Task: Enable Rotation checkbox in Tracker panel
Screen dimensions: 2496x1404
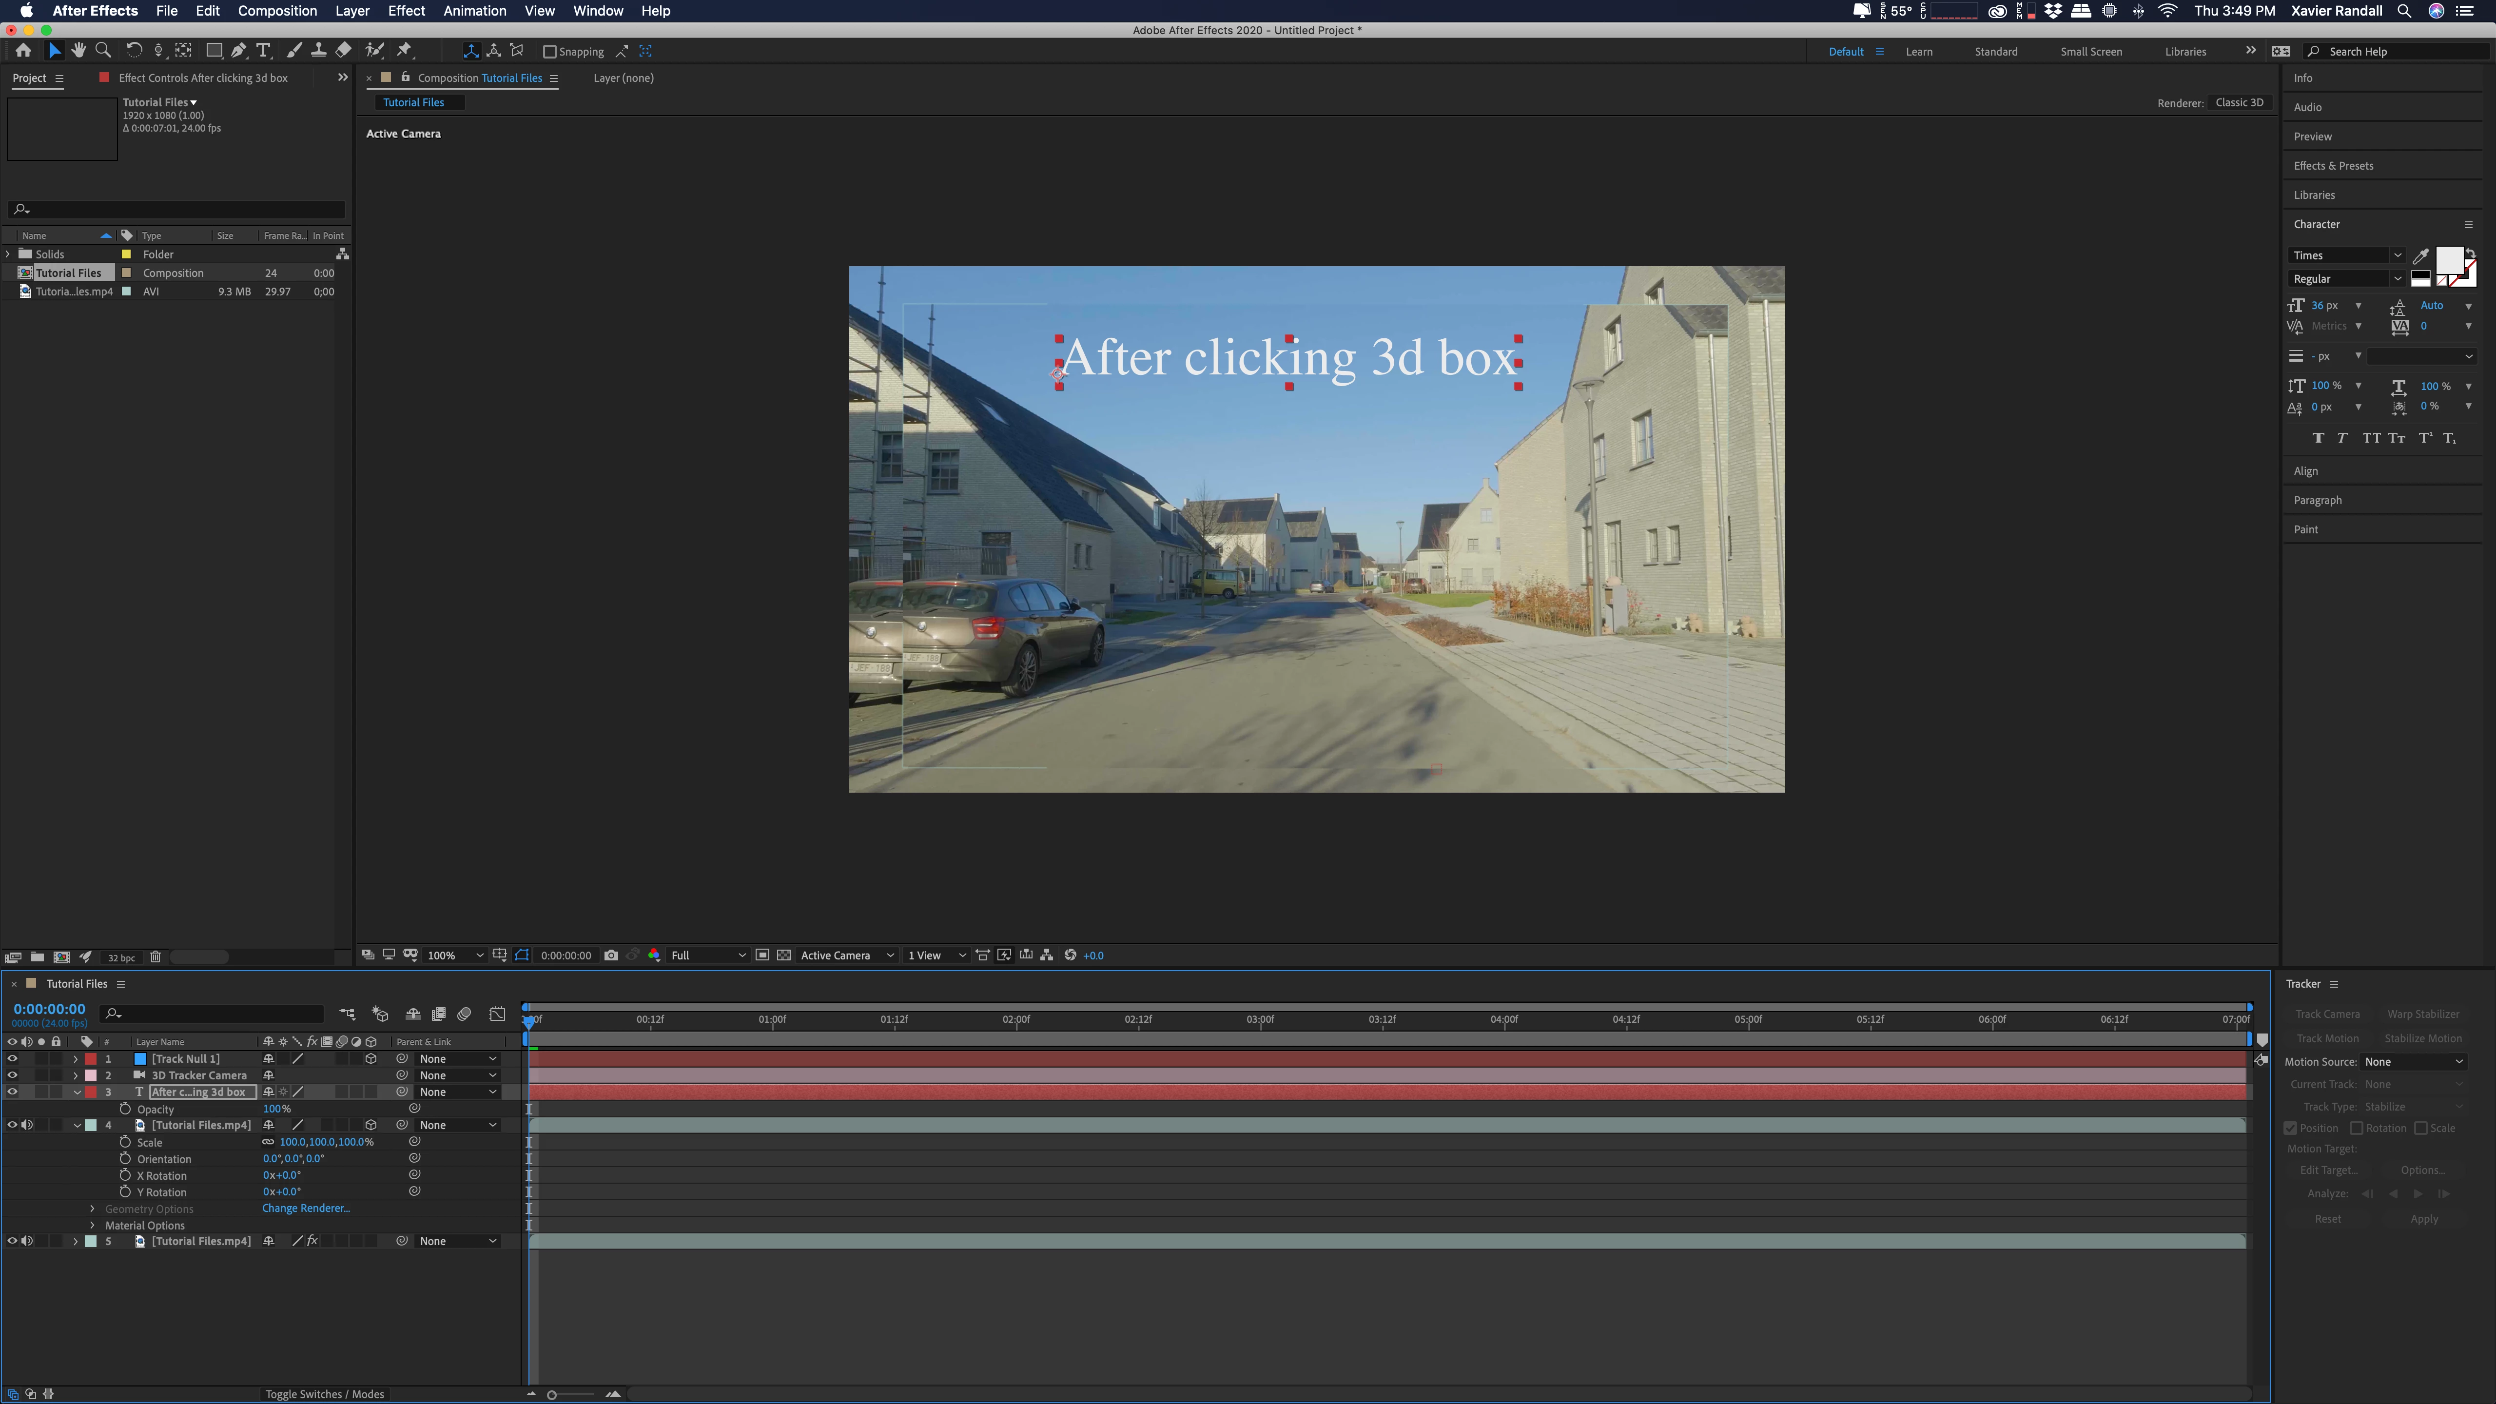Action: pos(2357,1128)
